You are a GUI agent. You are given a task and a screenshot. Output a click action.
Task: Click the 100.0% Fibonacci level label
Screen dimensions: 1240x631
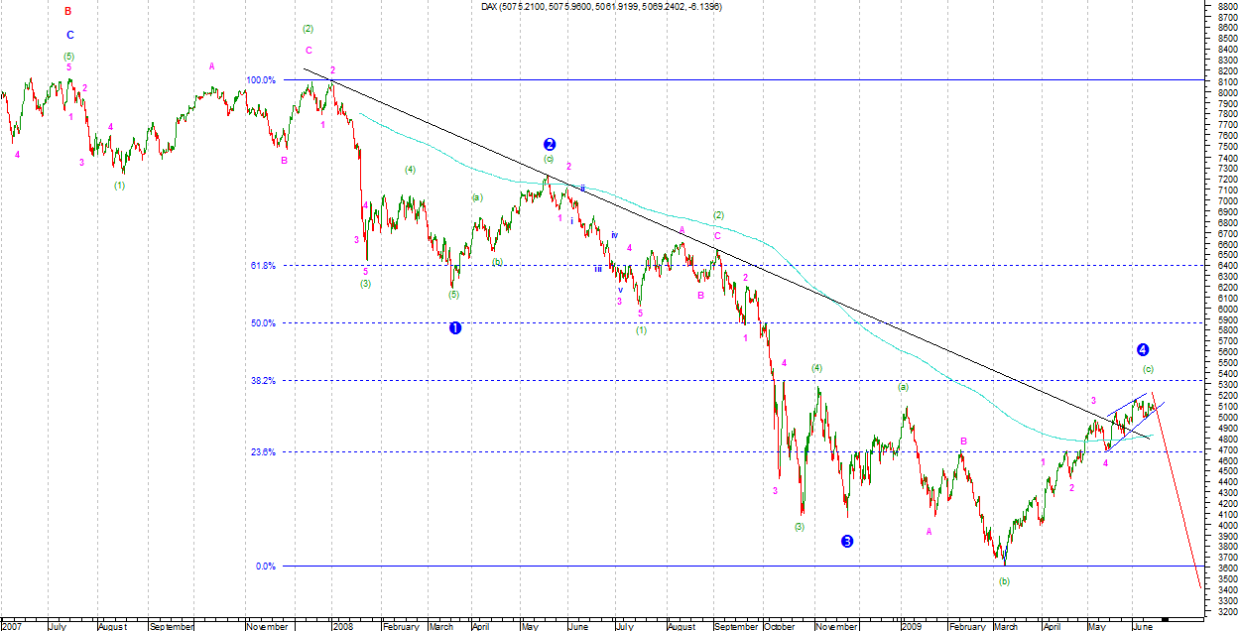click(x=261, y=79)
